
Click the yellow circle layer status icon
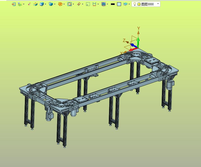[139, 4]
